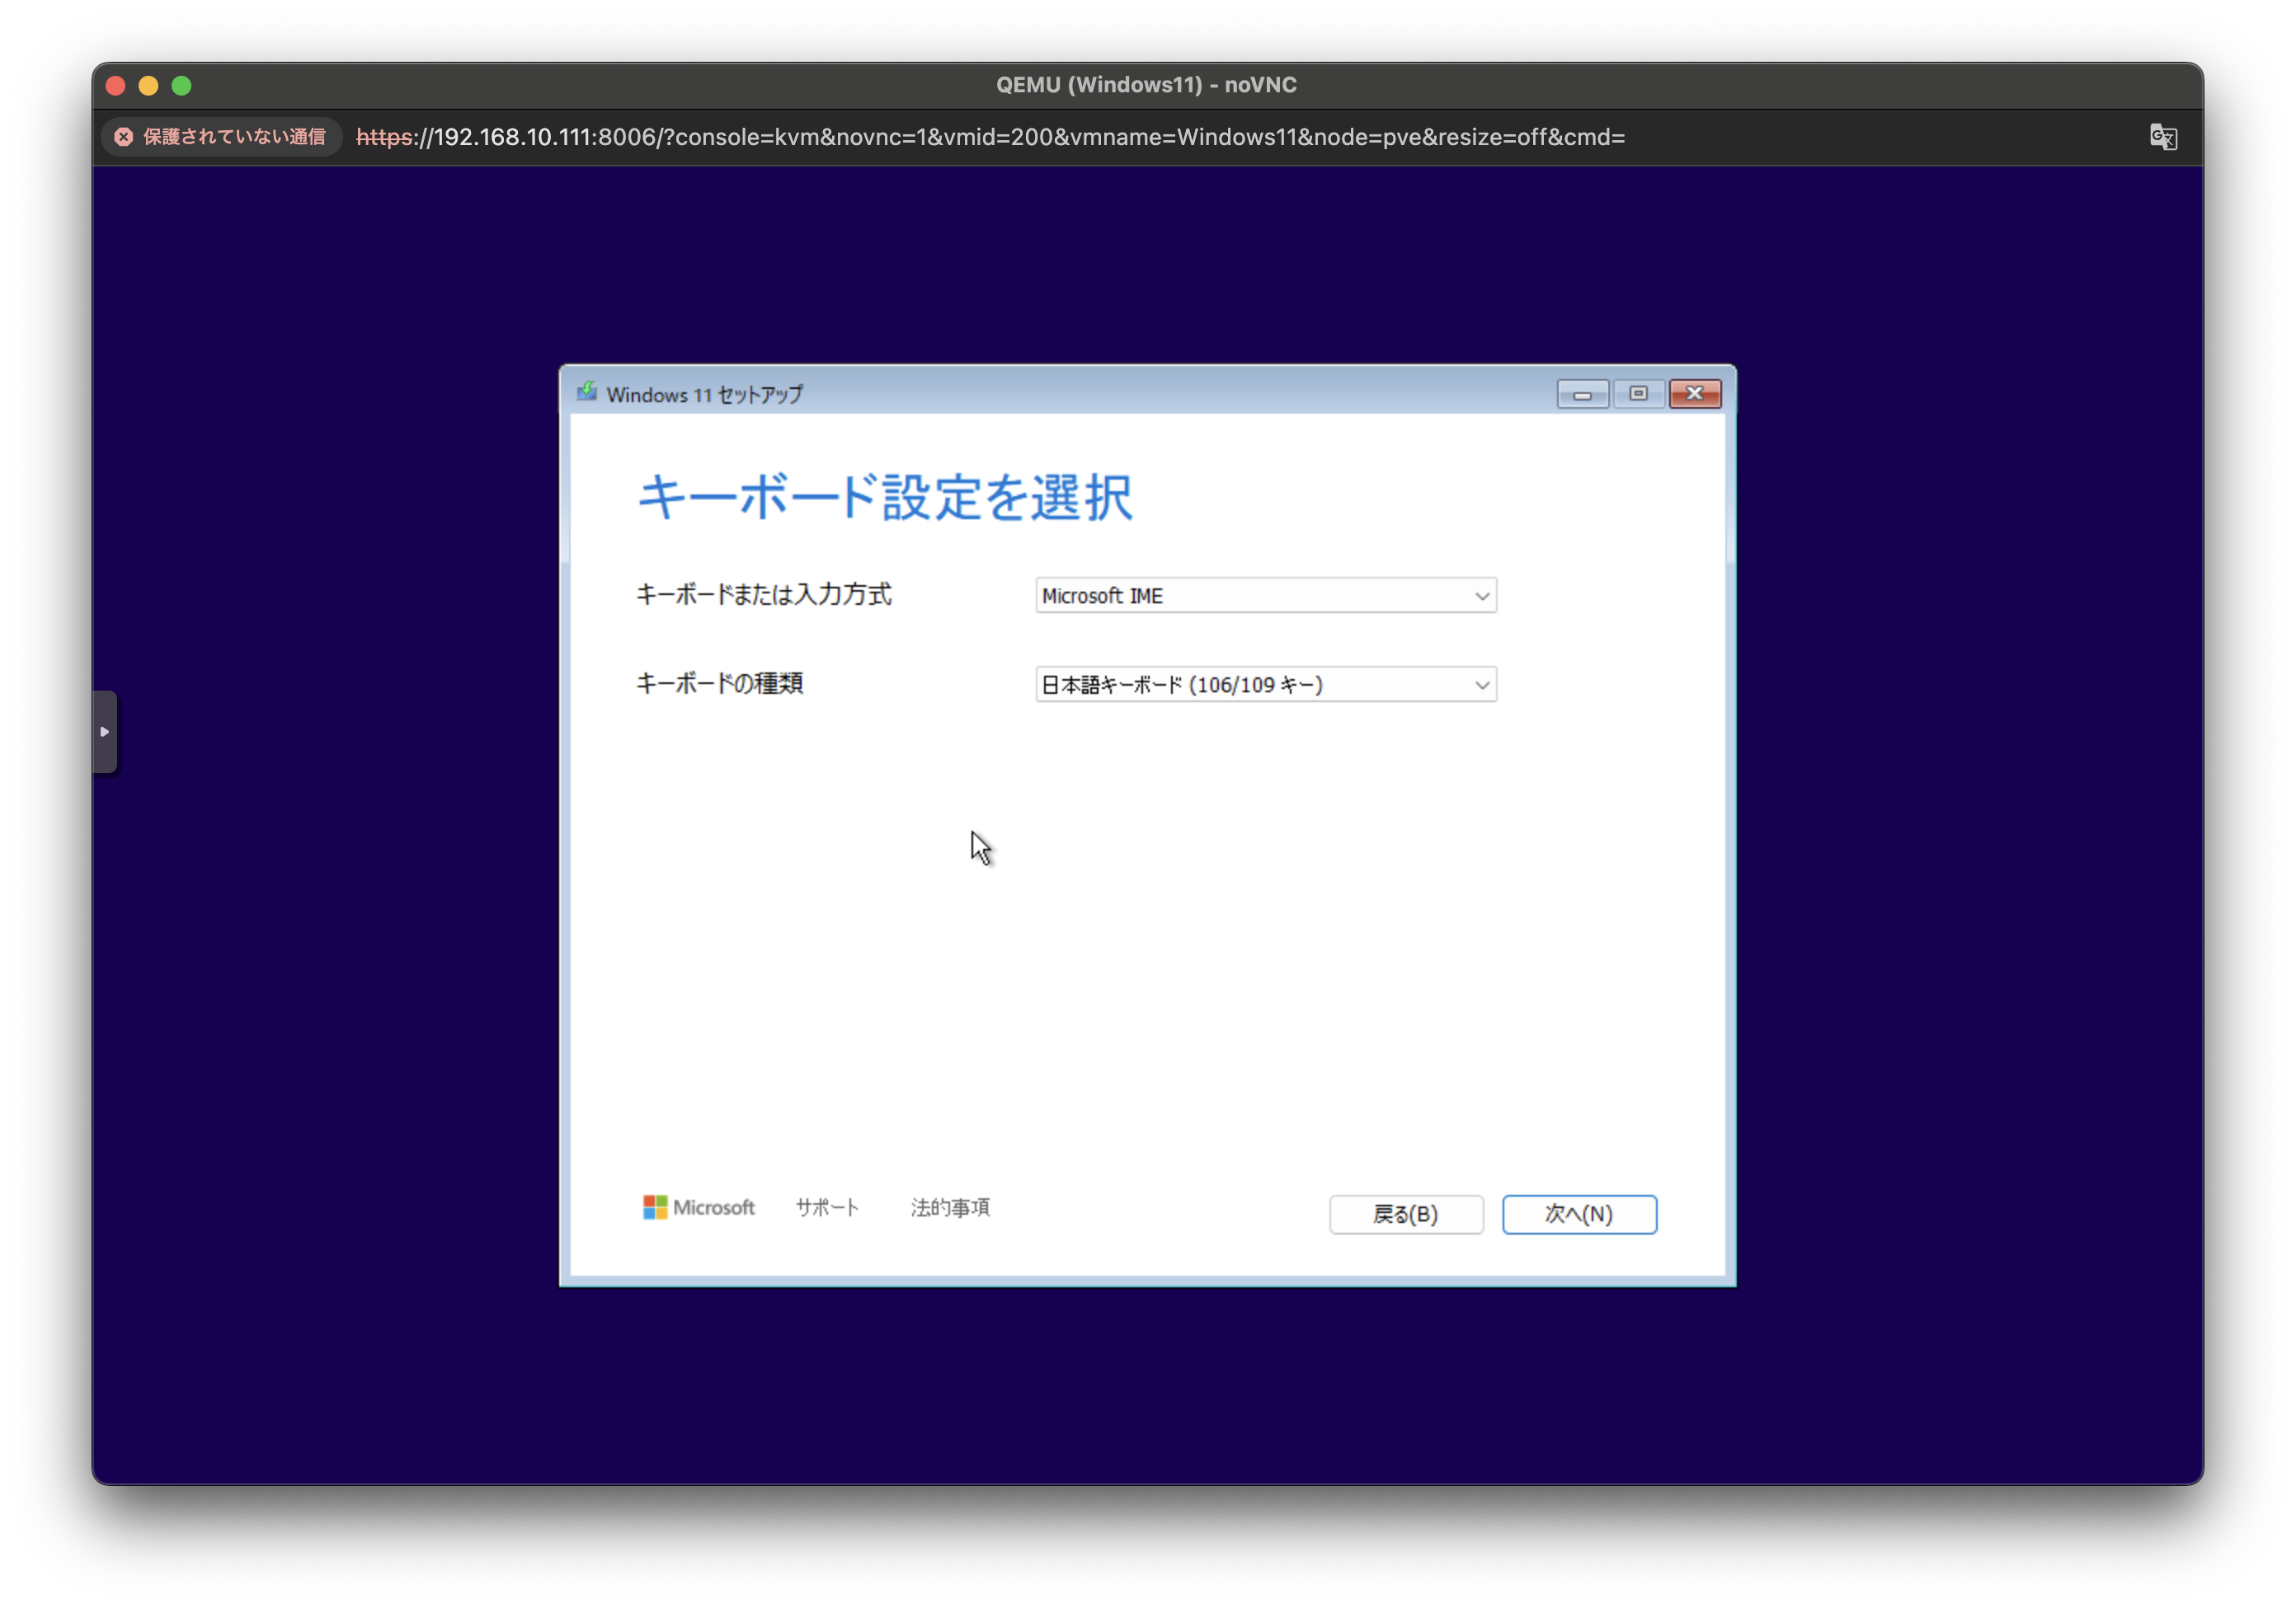Viewport: 2296px width, 1607px height.
Task: Click 次へ(N) to proceed
Action: [x=1578, y=1213]
